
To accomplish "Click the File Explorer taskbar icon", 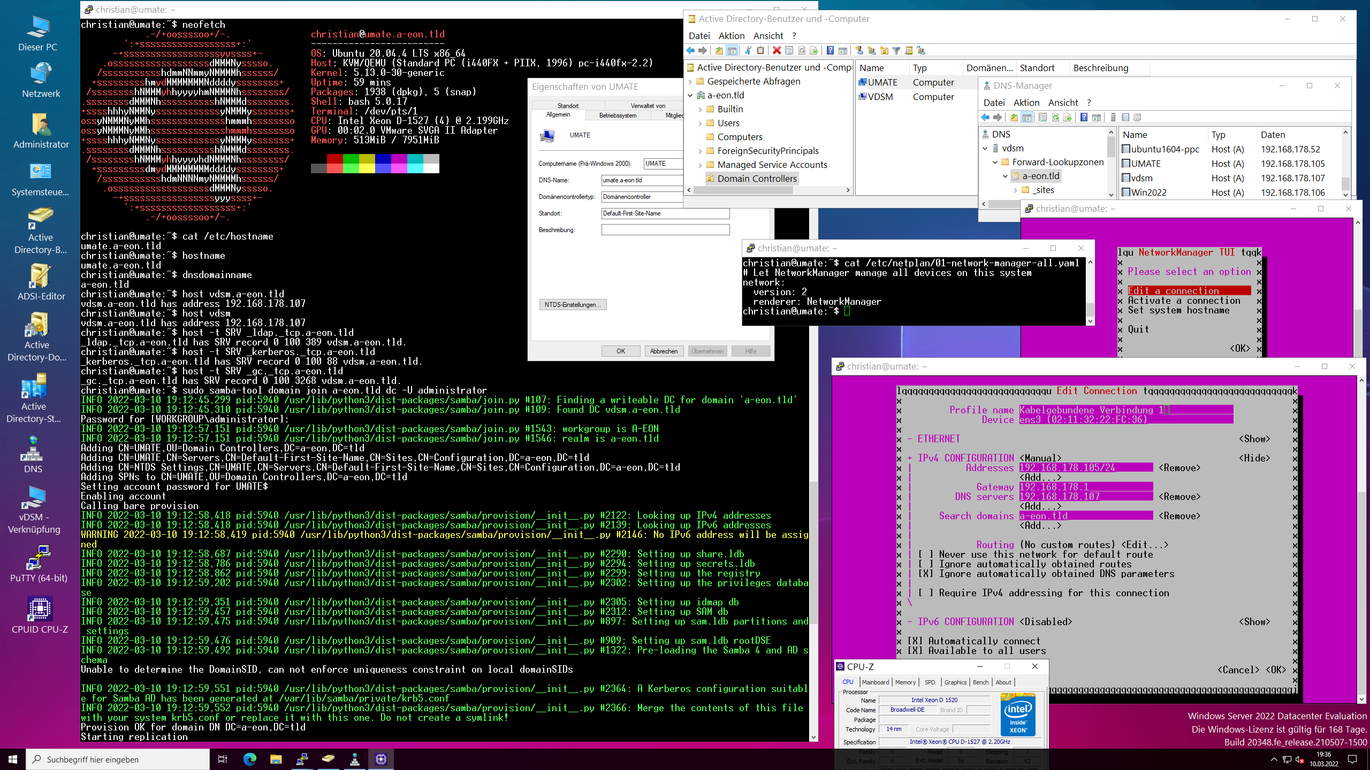I will 276,759.
